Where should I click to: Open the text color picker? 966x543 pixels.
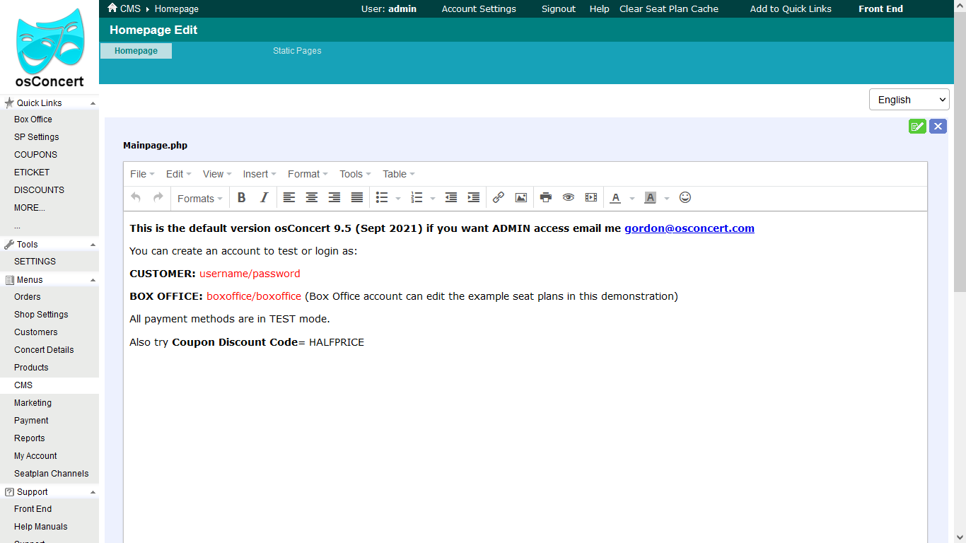click(616, 198)
